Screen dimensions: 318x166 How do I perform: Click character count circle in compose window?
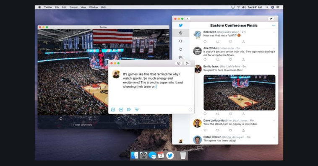coord(190,110)
